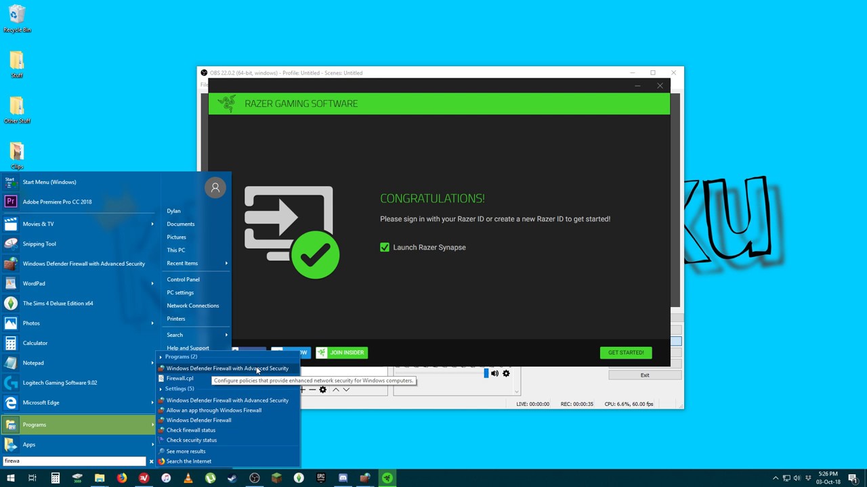Image resolution: width=867 pixels, height=487 pixels.
Task: Open the Recycle Bin desktop icon
Action: coord(17,19)
